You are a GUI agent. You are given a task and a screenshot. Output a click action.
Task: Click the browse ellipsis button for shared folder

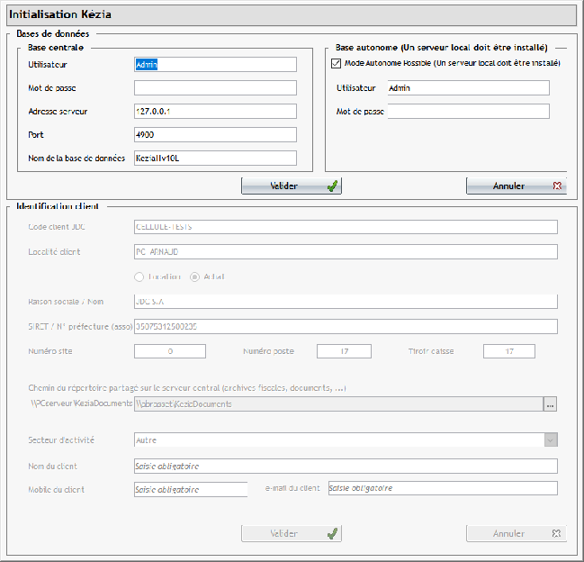(551, 404)
